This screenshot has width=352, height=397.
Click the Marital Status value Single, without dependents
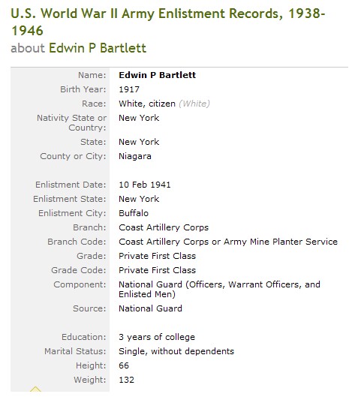(176, 351)
